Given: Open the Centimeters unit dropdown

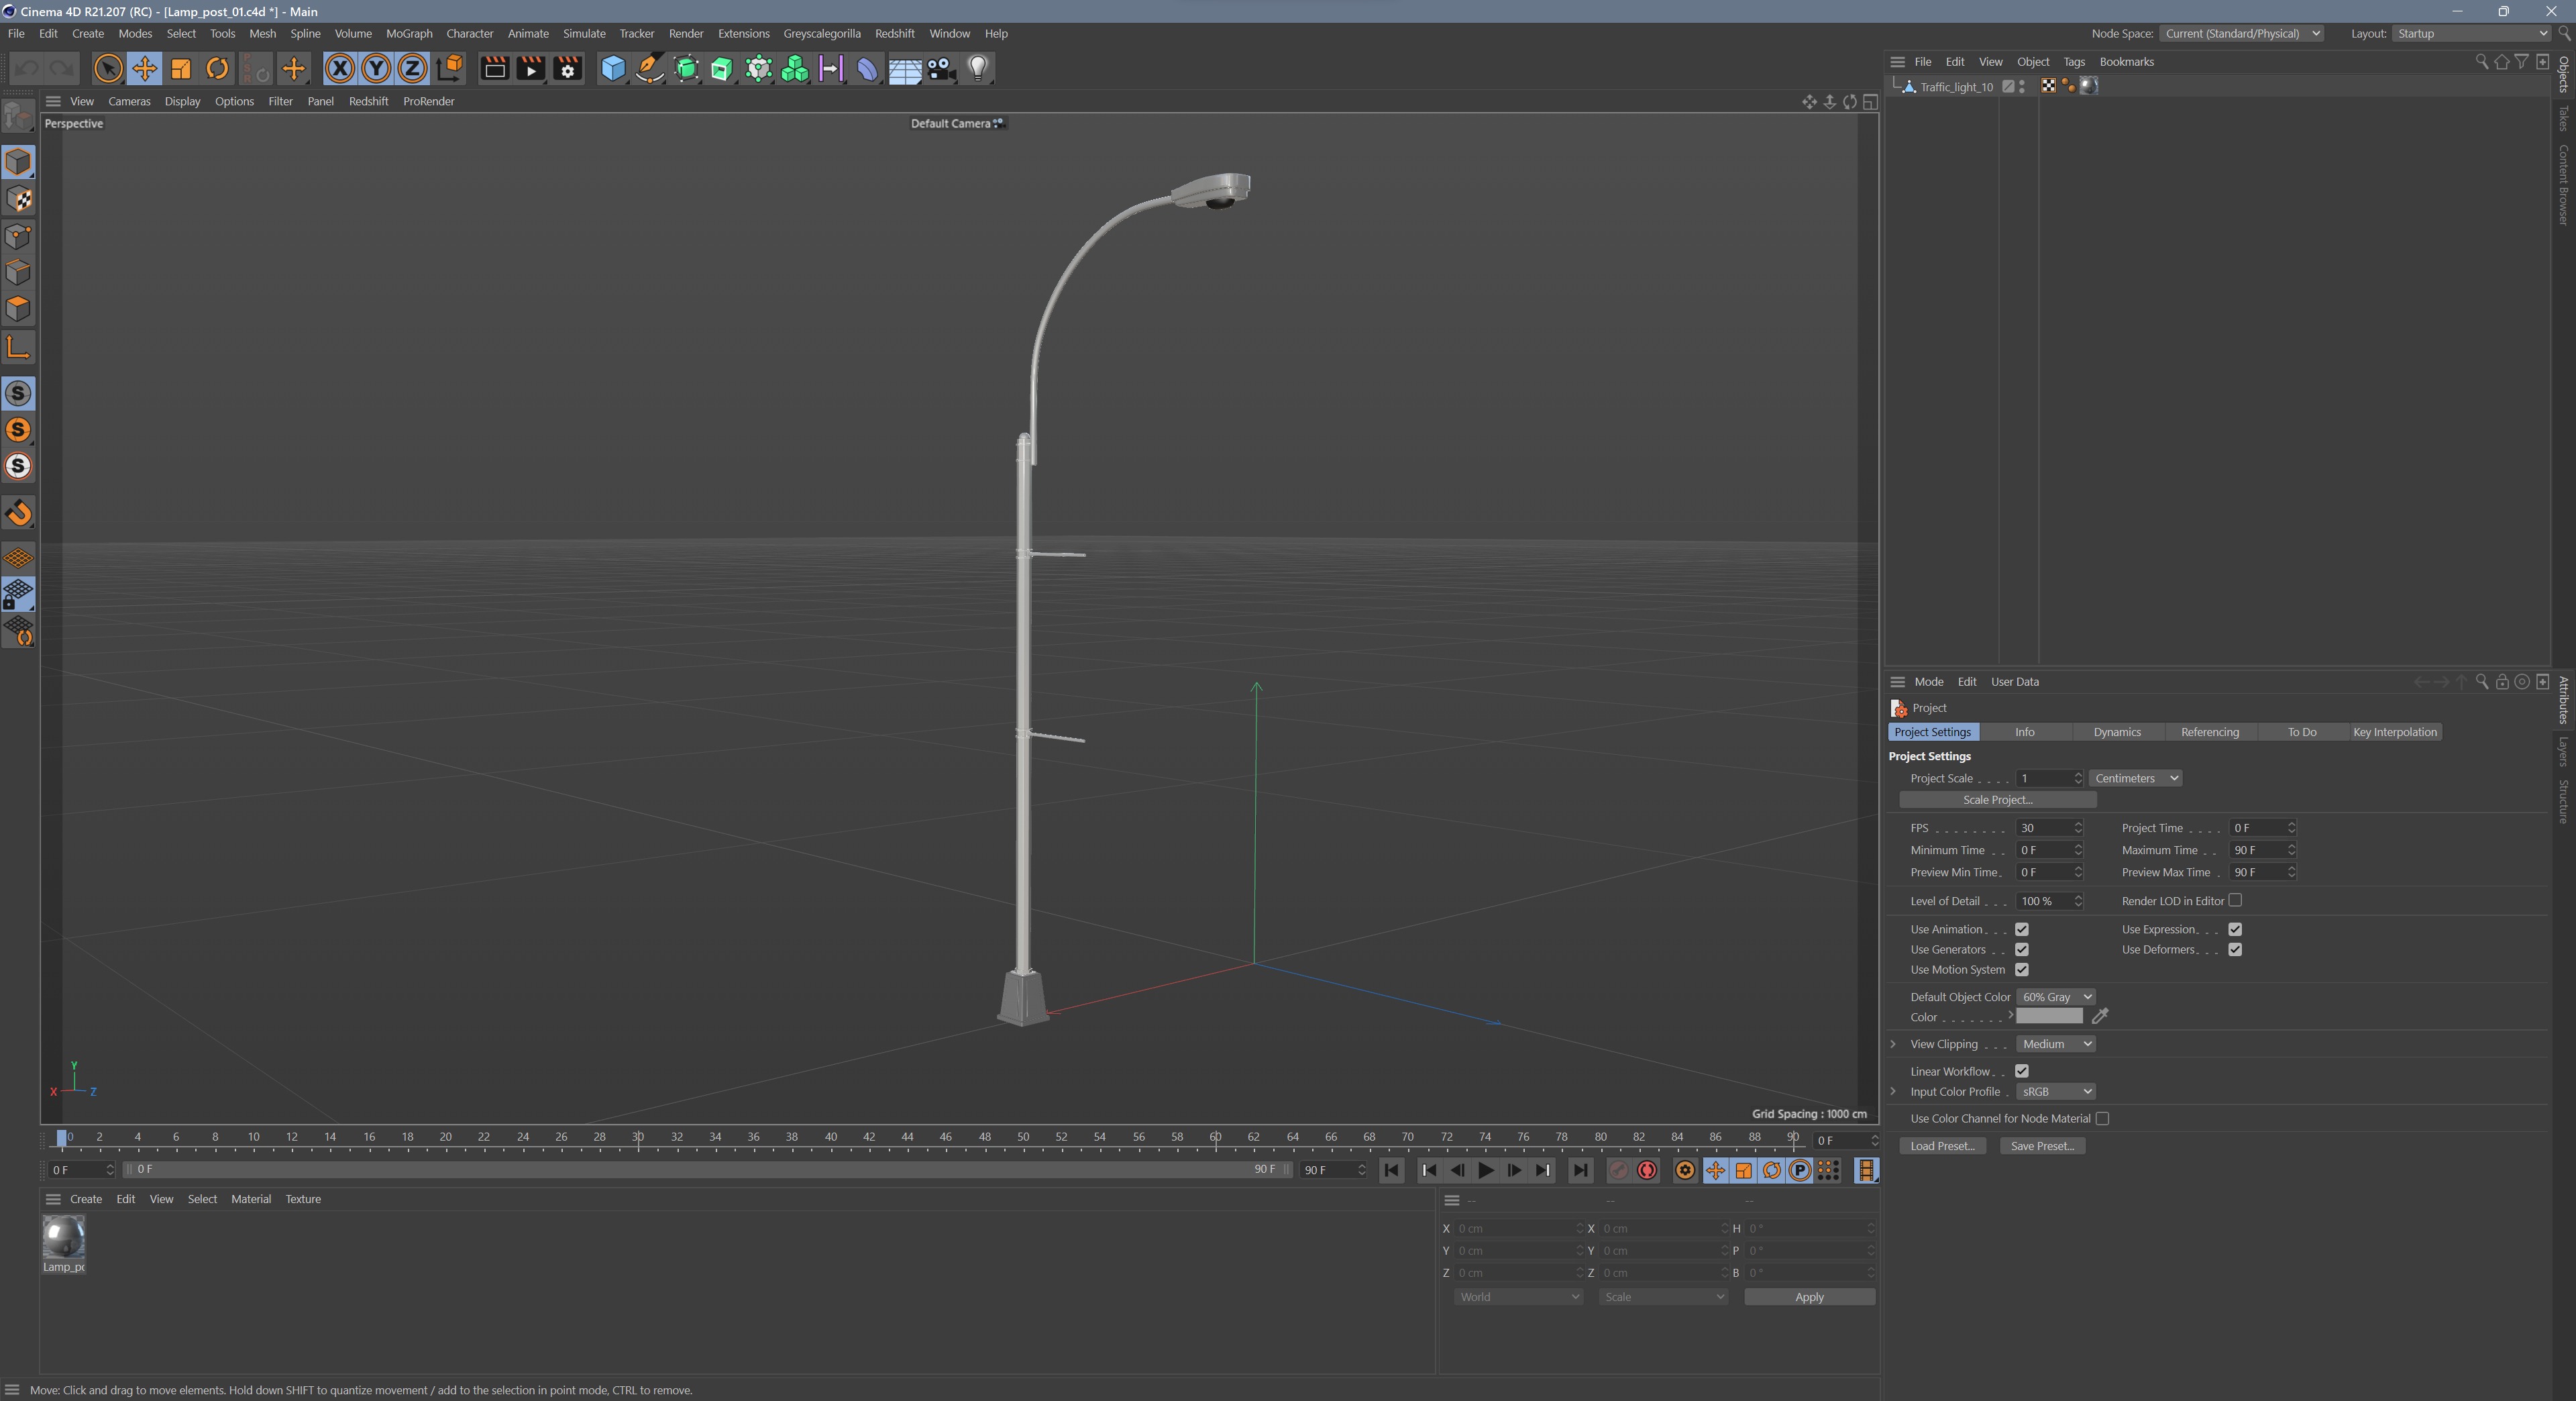Looking at the screenshot, I should point(2135,778).
